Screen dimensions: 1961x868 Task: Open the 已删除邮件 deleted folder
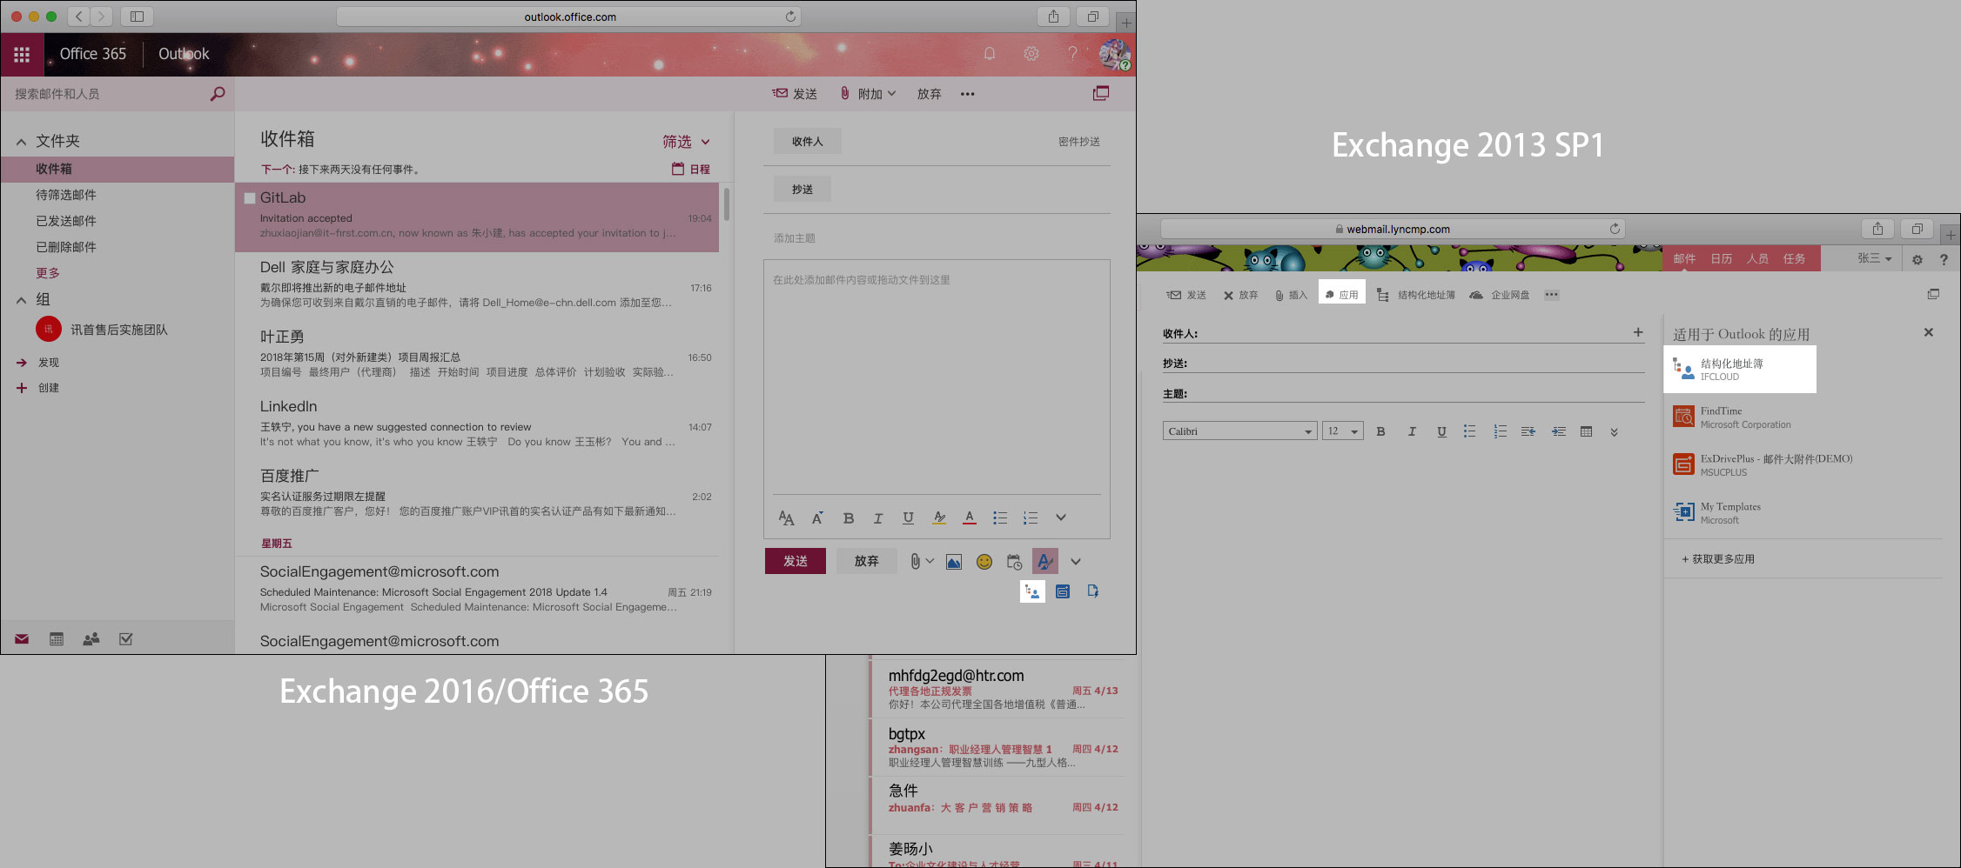pyautogui.click(x=66, y=247)
